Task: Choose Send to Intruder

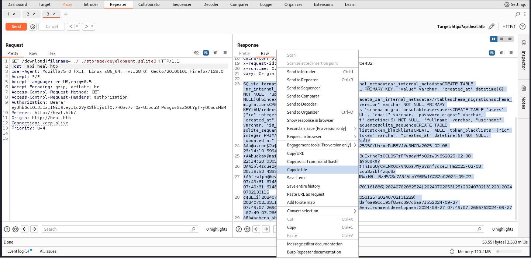Action: point(317,72)
